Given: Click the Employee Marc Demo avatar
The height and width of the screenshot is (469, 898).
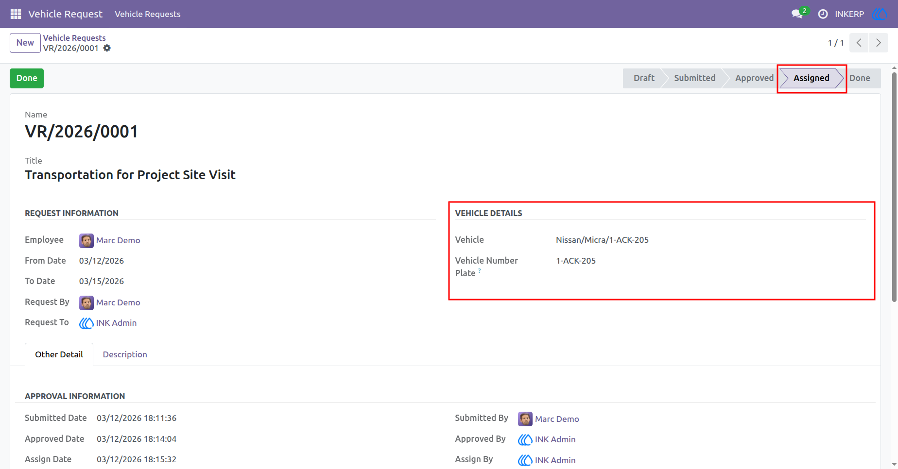Looking at the screenshot, I should pos(86,240).
